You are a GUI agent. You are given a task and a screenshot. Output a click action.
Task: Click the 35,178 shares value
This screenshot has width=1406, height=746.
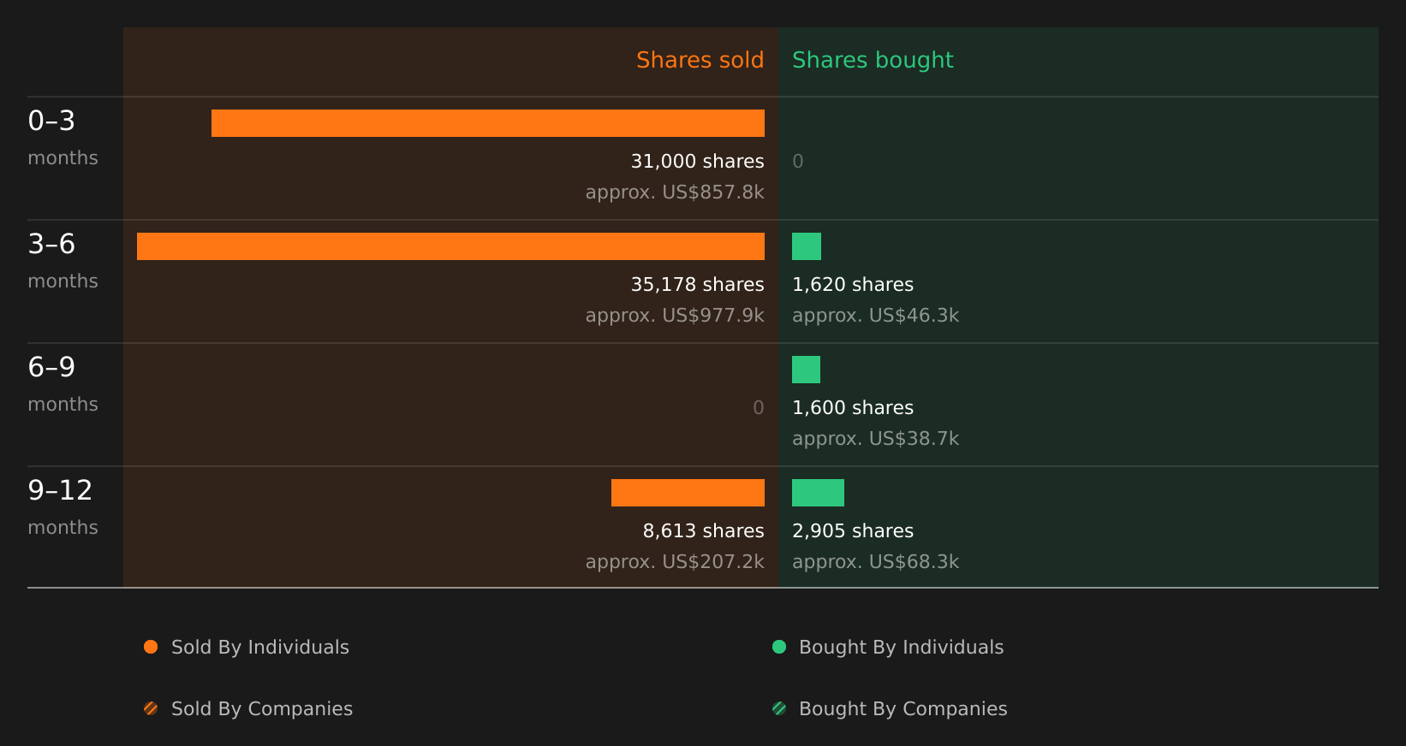tap(697, 285)
